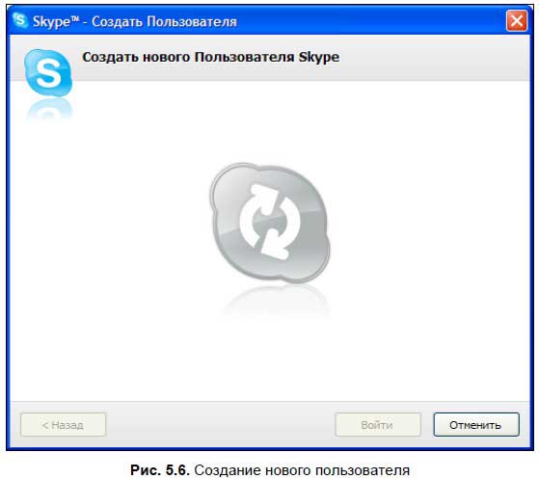Go back using the < Назад button
The height and width of the screenshot is (479, 539).
click(64, 425)
